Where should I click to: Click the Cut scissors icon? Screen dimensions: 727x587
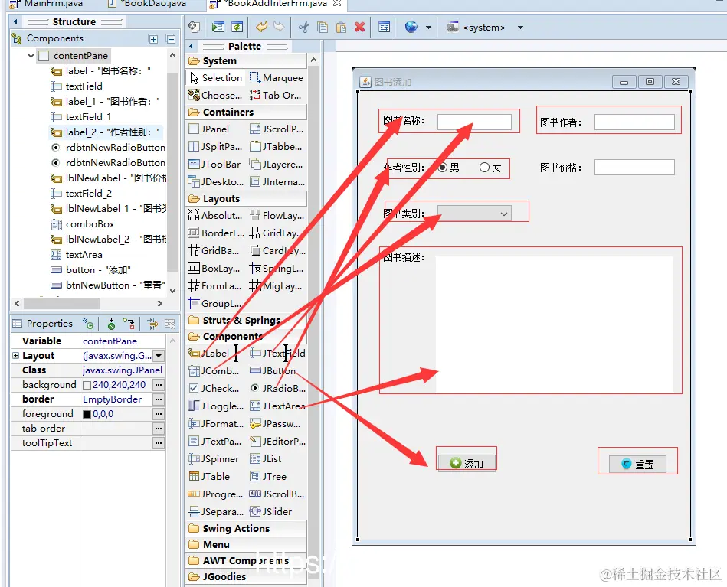click(303, 28)
